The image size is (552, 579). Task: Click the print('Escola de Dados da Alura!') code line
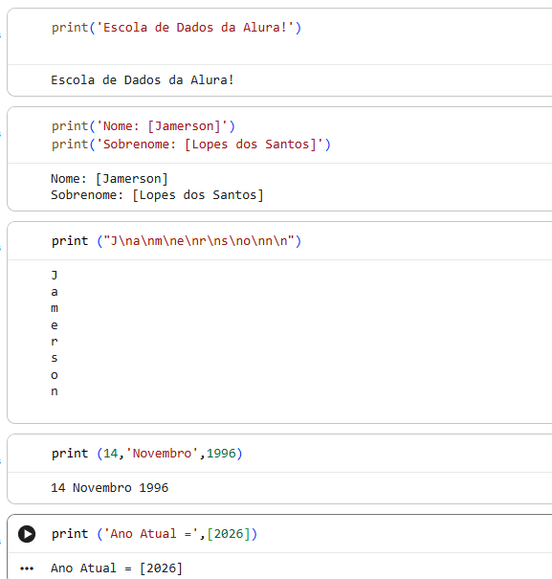tap(176, 28)
